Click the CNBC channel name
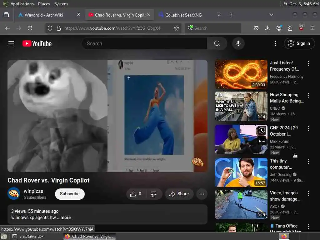The width and height of the screenshot is (320, 240). coord(275,108)
